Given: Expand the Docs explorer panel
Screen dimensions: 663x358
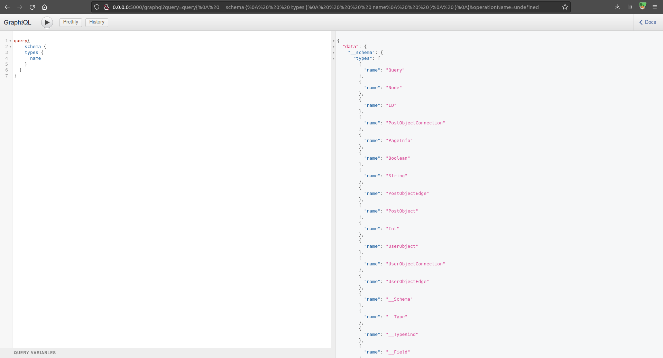Looking at the screenshot, I should tap(647, 22).
